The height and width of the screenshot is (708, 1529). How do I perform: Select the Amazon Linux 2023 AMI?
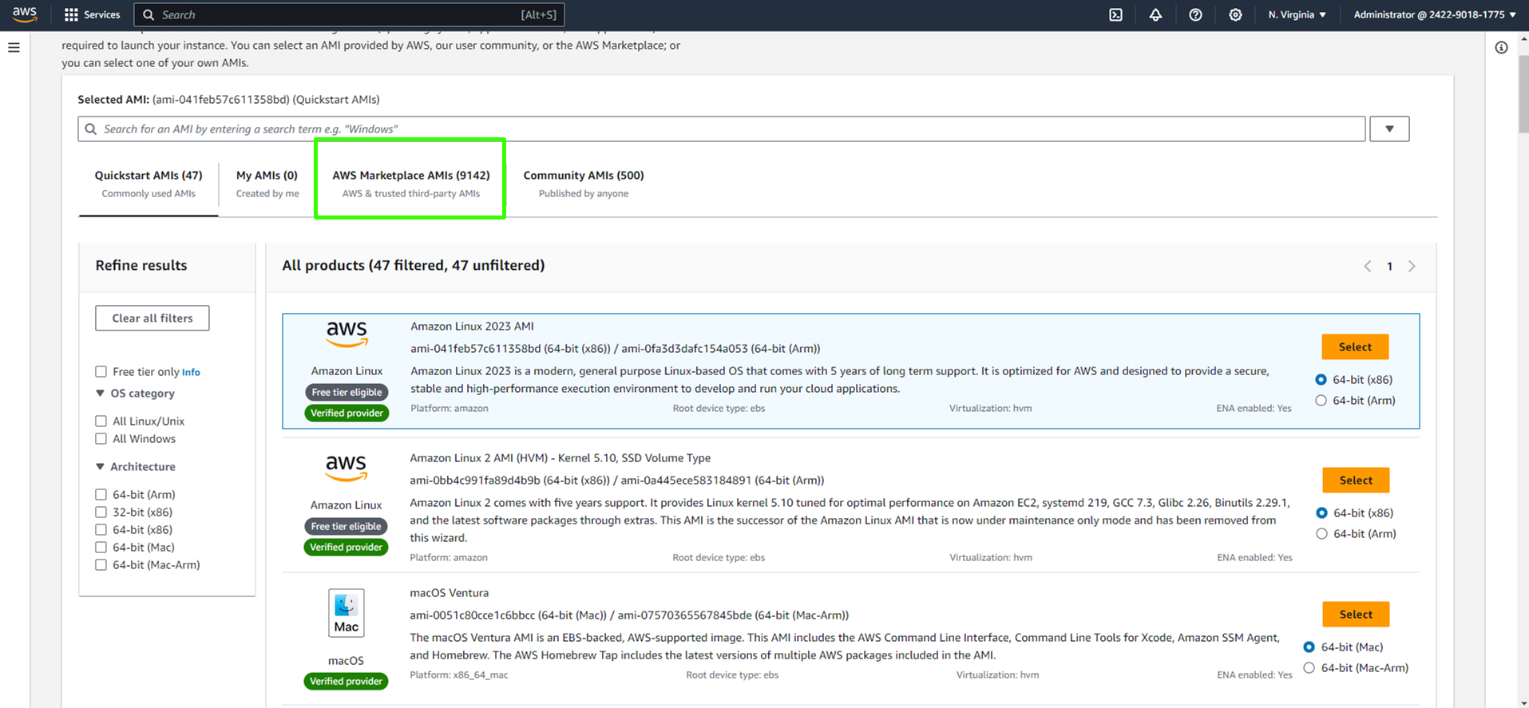click(1355, 347)
